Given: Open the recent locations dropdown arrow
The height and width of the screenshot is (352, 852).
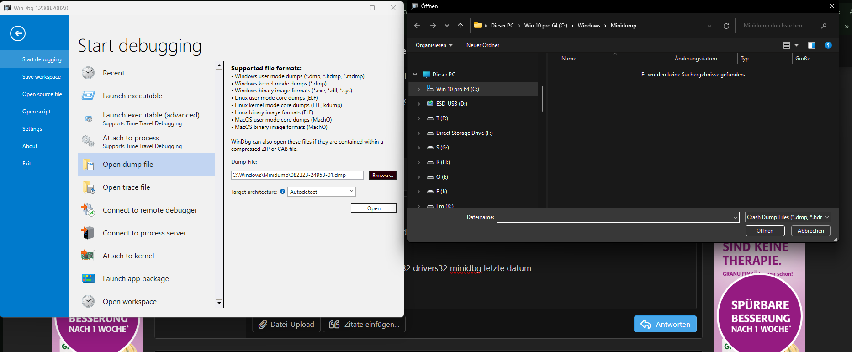Looking at the screenshot, I should [x=447, y=26].
